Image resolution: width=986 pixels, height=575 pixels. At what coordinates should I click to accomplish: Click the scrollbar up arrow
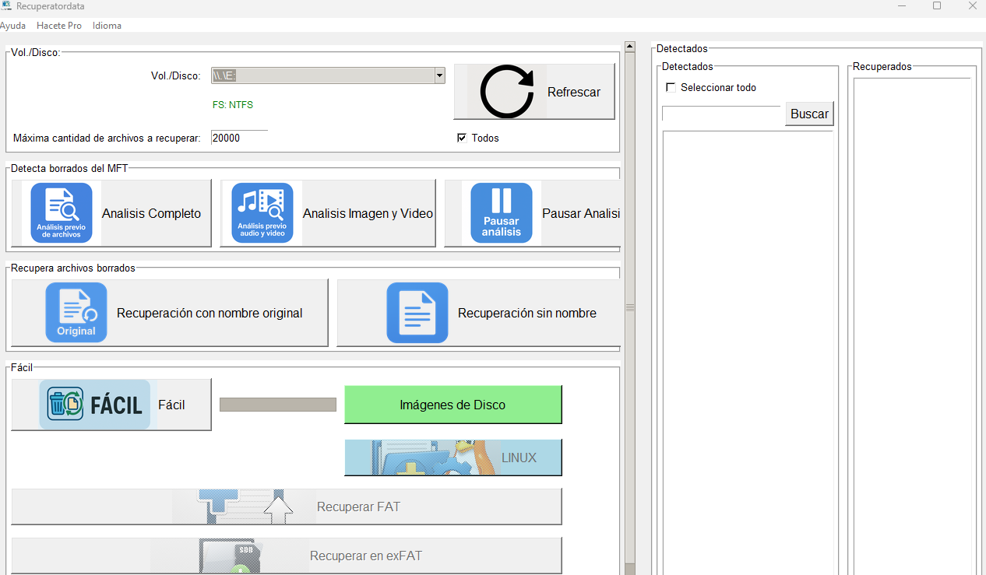point(630,47)
